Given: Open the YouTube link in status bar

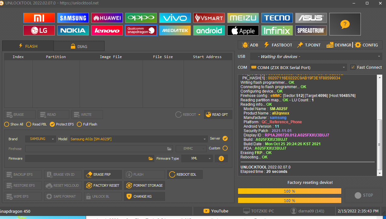Looking at the screenshot, I should pos(216,211).
